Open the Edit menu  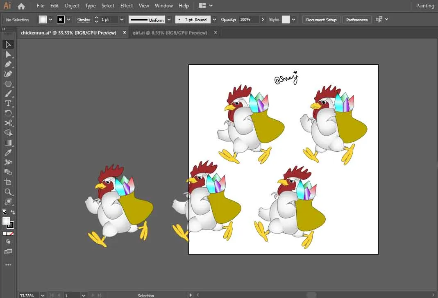pyautogui.click(x=54, y=6)
